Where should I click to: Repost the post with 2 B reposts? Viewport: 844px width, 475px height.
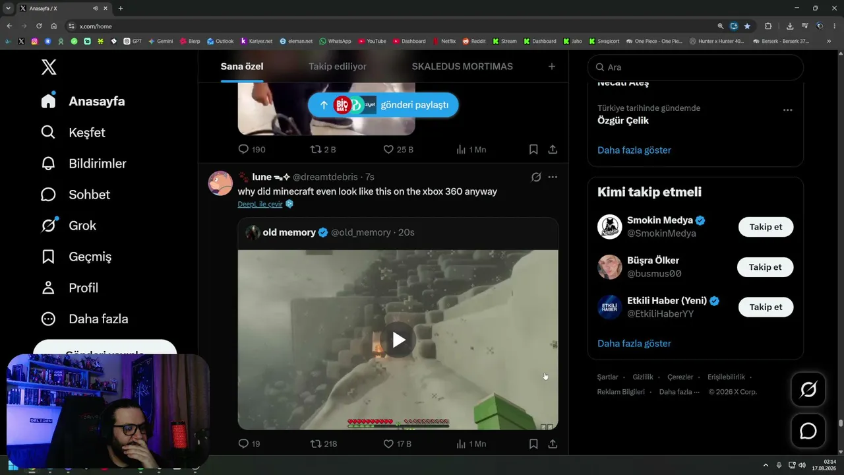pos(323,150)
